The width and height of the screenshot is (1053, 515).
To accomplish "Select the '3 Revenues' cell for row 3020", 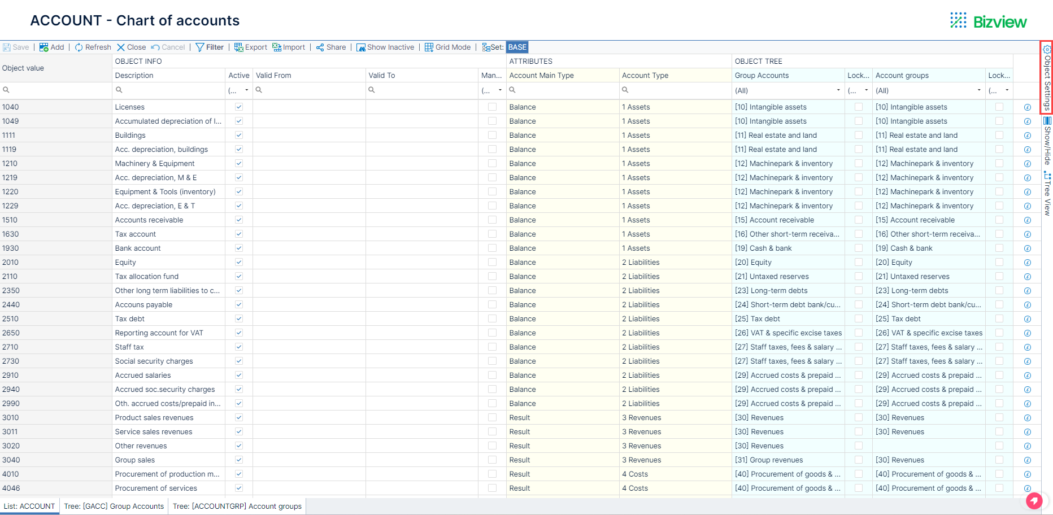I will pos(675,446).
